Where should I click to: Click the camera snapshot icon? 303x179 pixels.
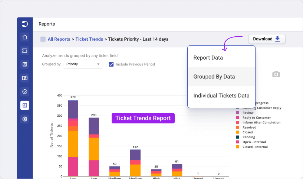pos(276,74)
